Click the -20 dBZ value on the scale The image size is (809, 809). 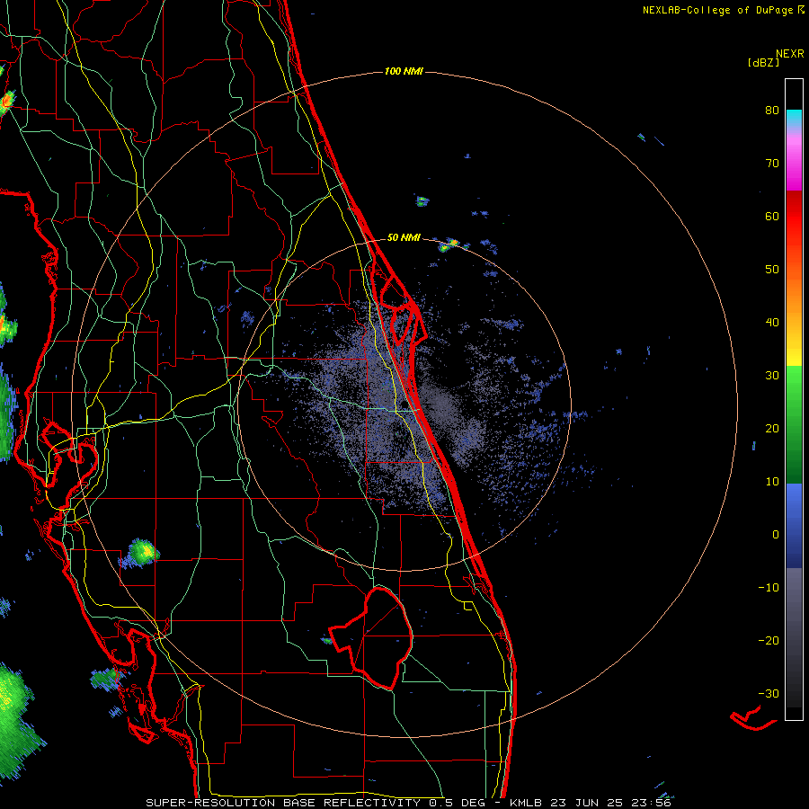pos(769,641)
